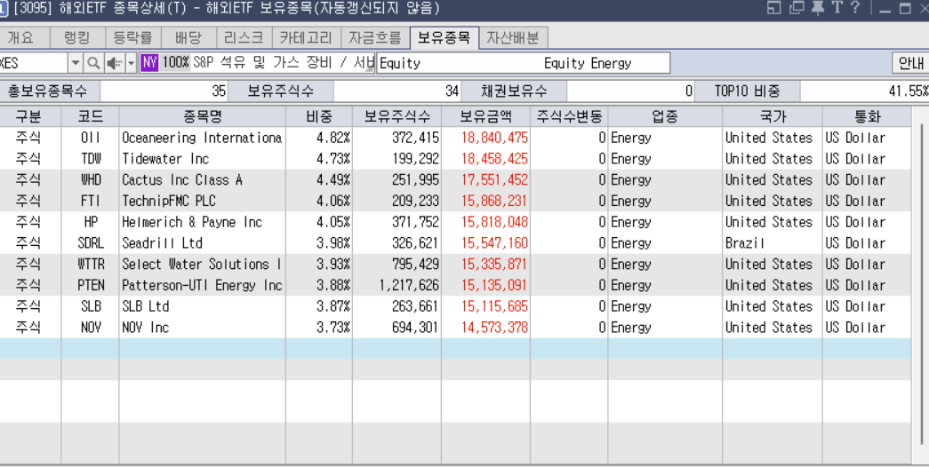Image resolution: width=929 pixels, height=467 pixels.
Task: Click the vertical scrollbar of the holdings table
Action: point(921,284)
